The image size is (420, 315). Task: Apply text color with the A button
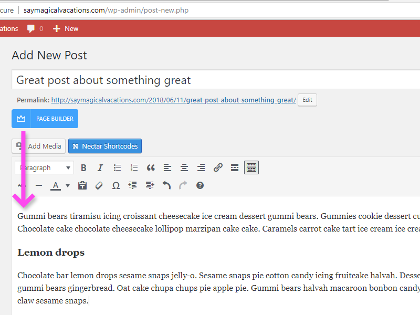click(x=56, y=185)
